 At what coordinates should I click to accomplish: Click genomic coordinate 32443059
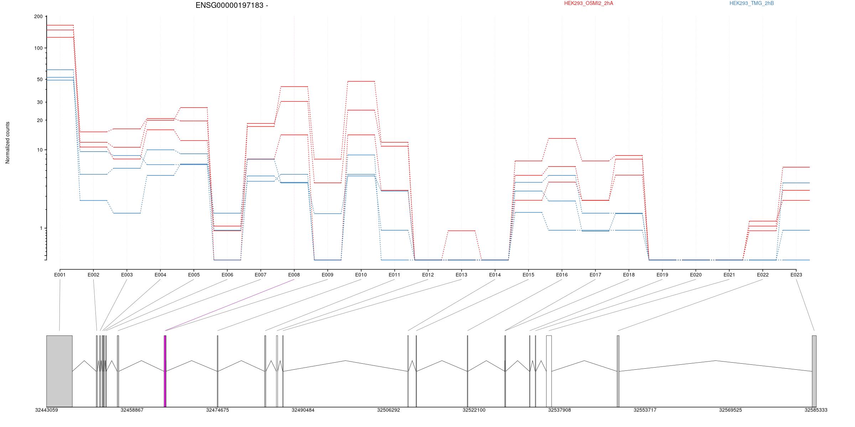point(47,410)
